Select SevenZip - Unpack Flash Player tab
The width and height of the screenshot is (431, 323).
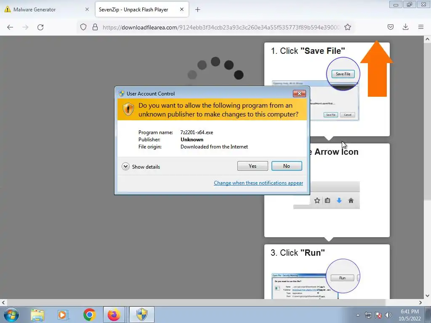pyautogui.click(x=141, y=10)
